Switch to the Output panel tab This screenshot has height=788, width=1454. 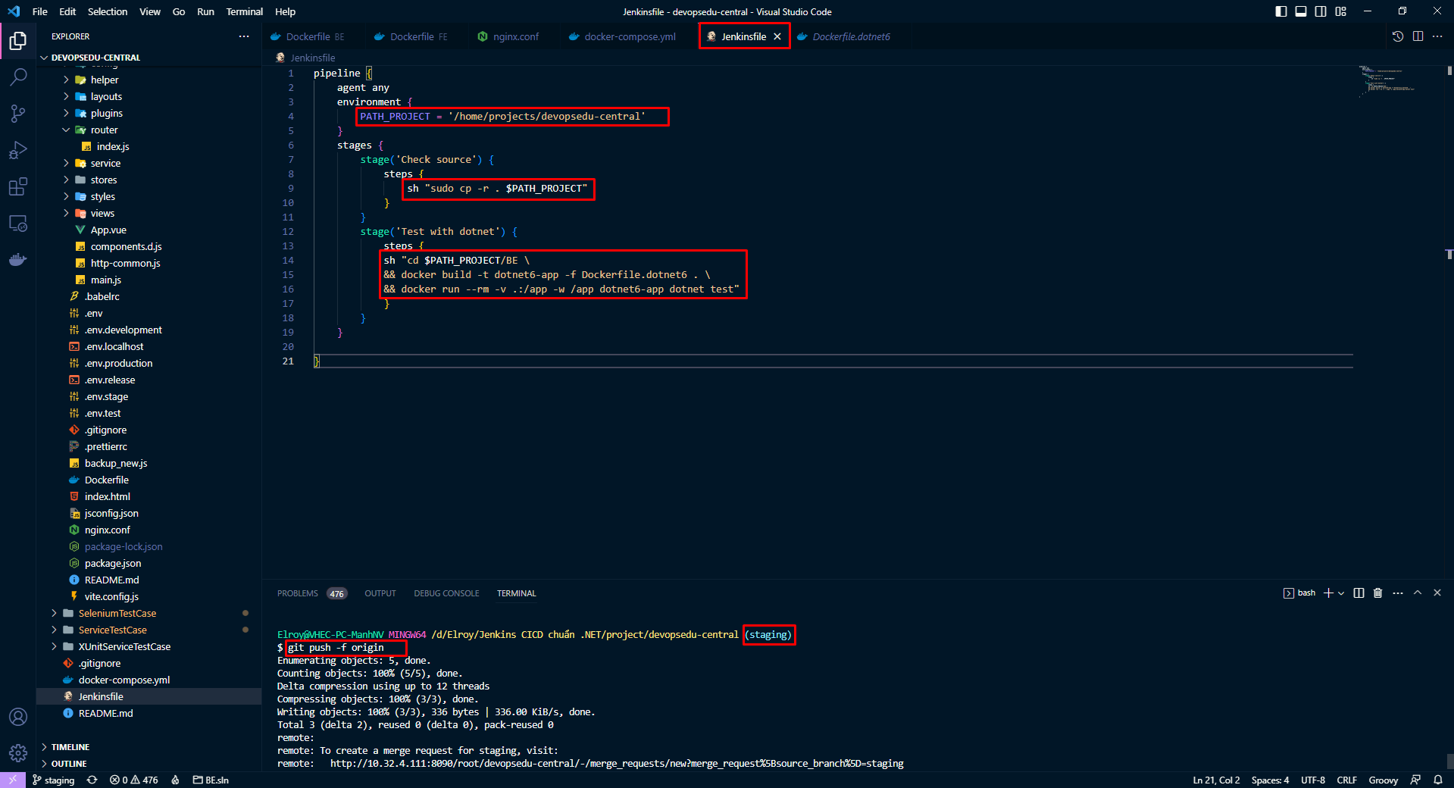(380, 593)
